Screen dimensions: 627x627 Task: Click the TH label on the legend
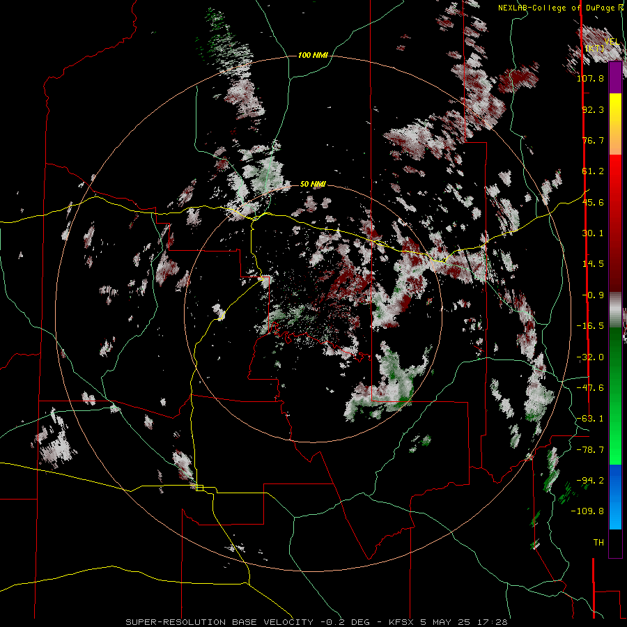click(598, 542)
